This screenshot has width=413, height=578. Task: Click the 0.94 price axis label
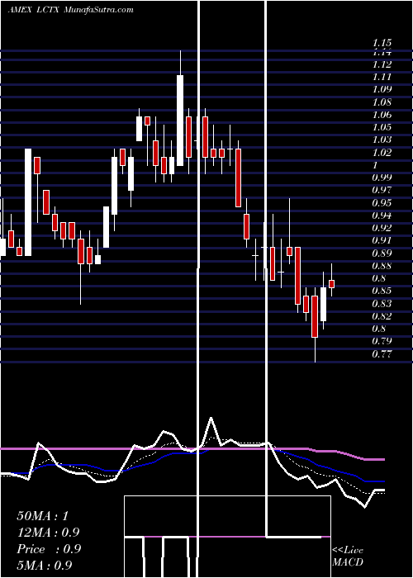click(x=382, y=216)
